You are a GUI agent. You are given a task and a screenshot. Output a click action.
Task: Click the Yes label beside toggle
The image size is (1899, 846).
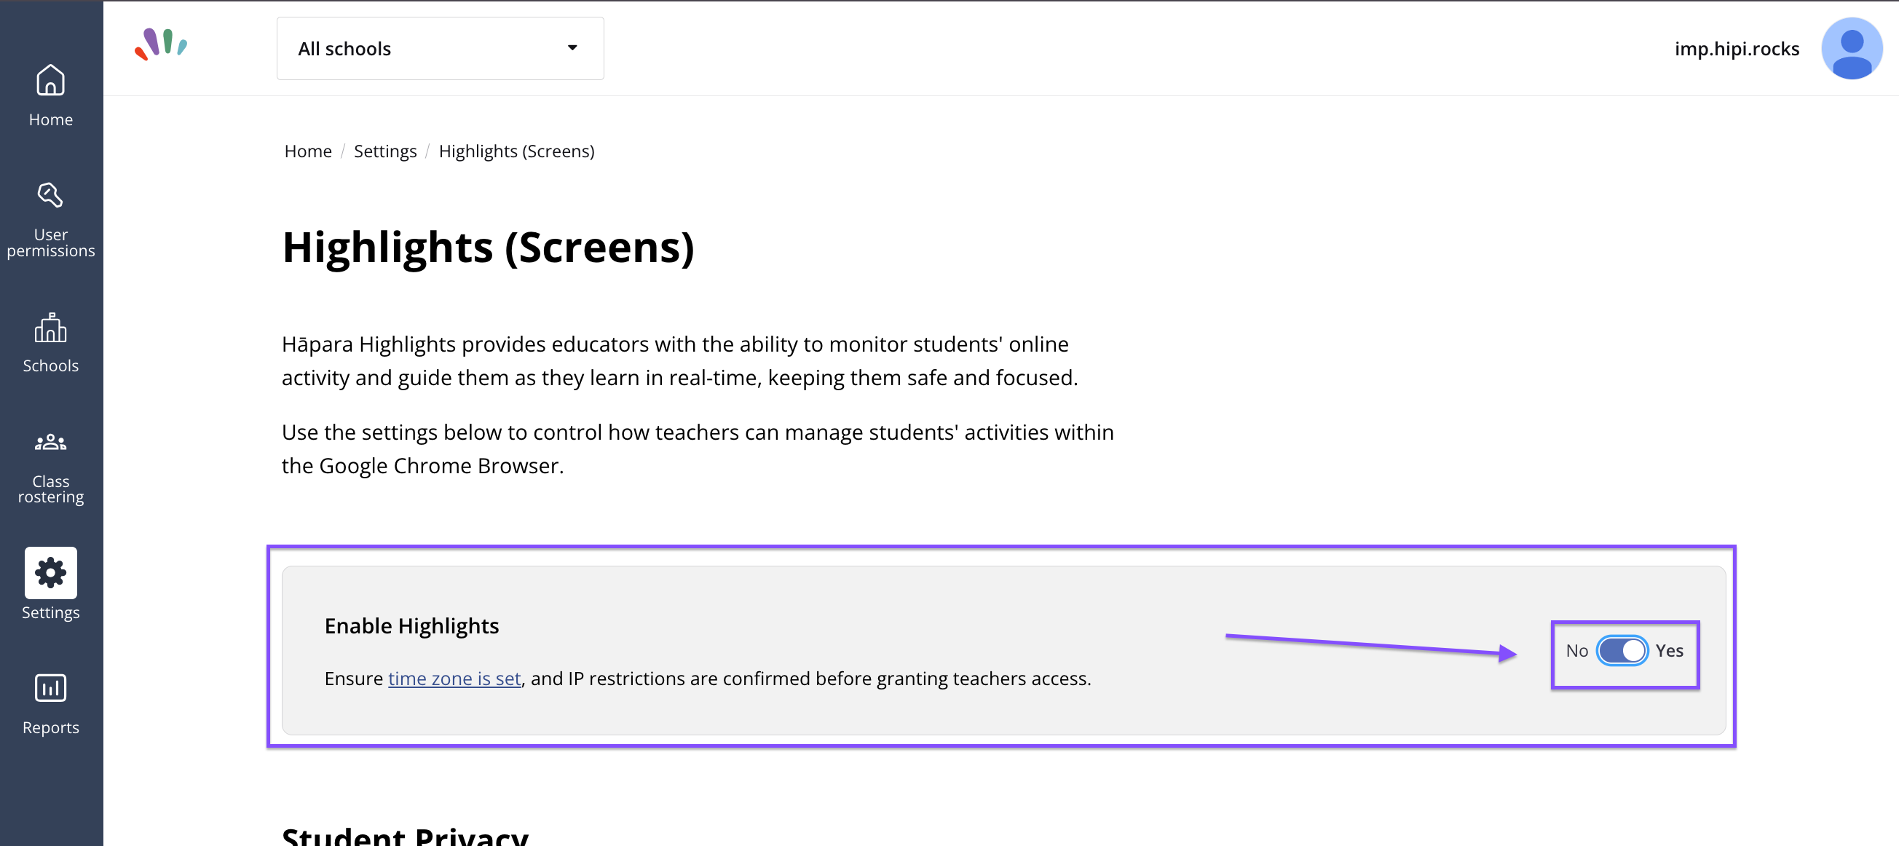click(x=1669, y=651)
